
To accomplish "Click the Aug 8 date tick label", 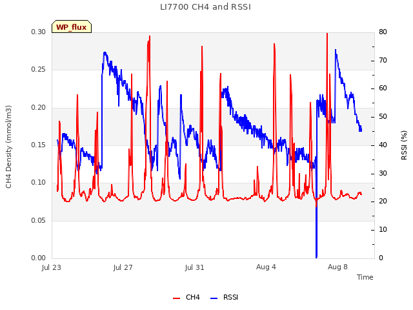I will (x=337, y=267).
